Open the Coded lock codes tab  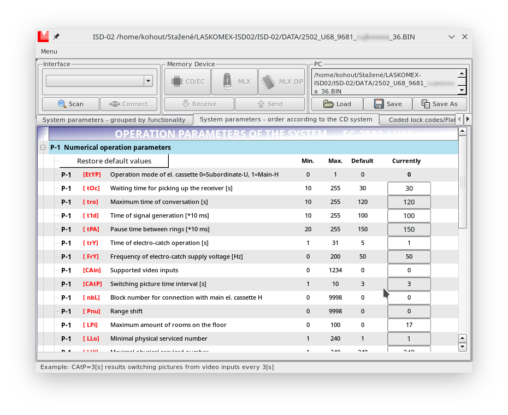[x=418, y=120]
